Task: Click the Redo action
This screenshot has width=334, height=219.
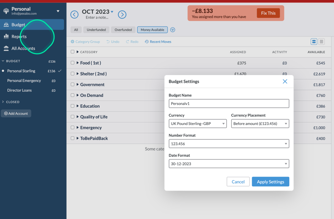Action: point(132,42)
